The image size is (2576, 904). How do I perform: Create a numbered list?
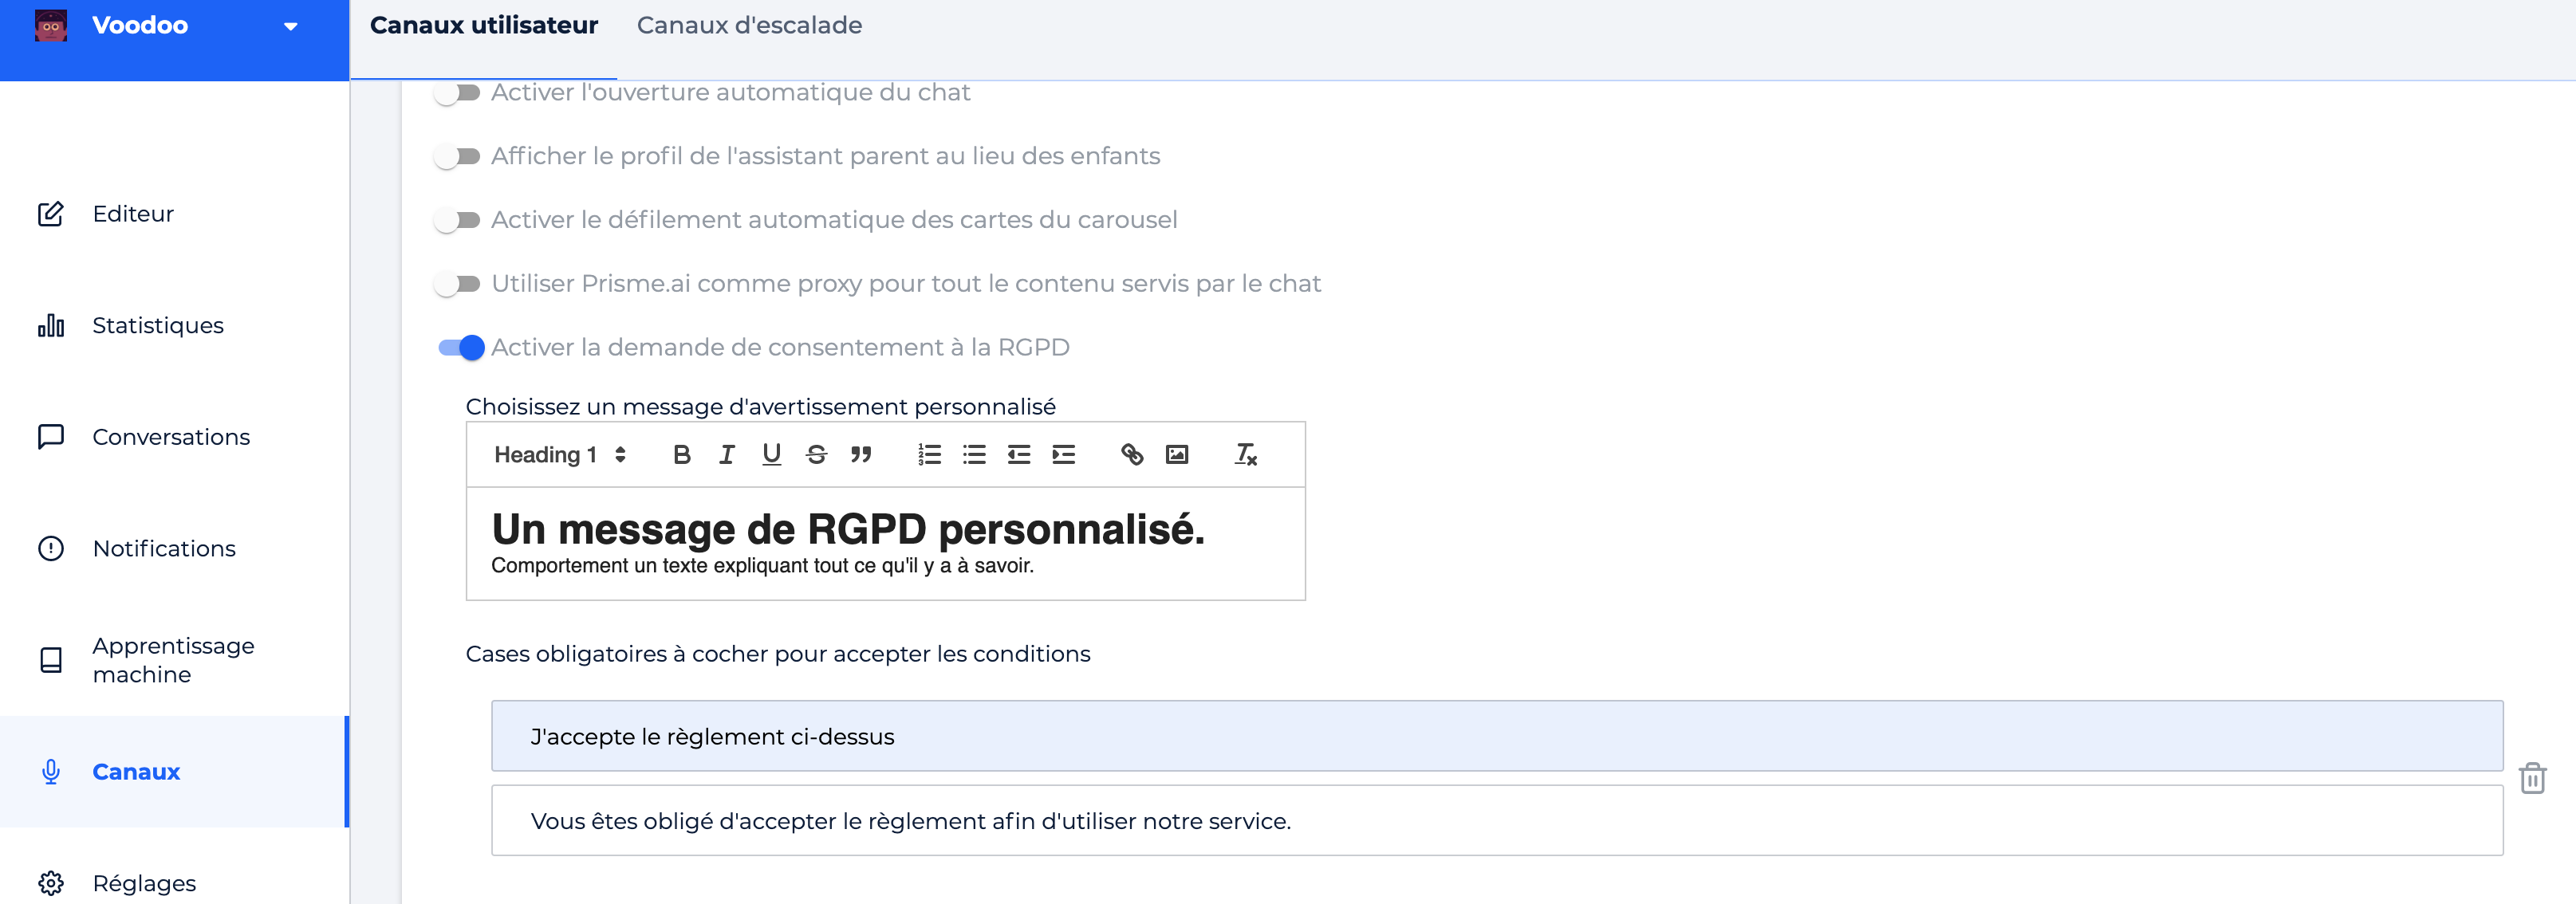929,455
